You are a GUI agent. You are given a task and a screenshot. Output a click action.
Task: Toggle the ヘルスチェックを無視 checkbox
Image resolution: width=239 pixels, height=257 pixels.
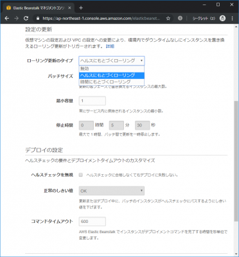click(81, 175)
